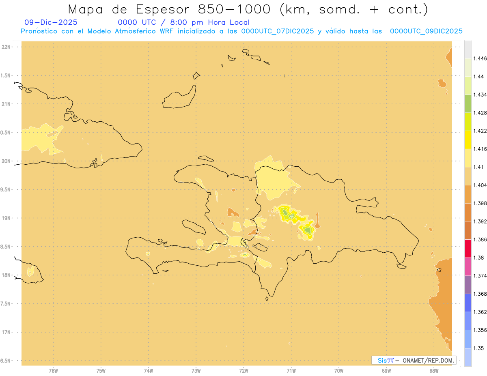Click legend value 1.41
Screen dimensions: 487x376
point(479,167)
